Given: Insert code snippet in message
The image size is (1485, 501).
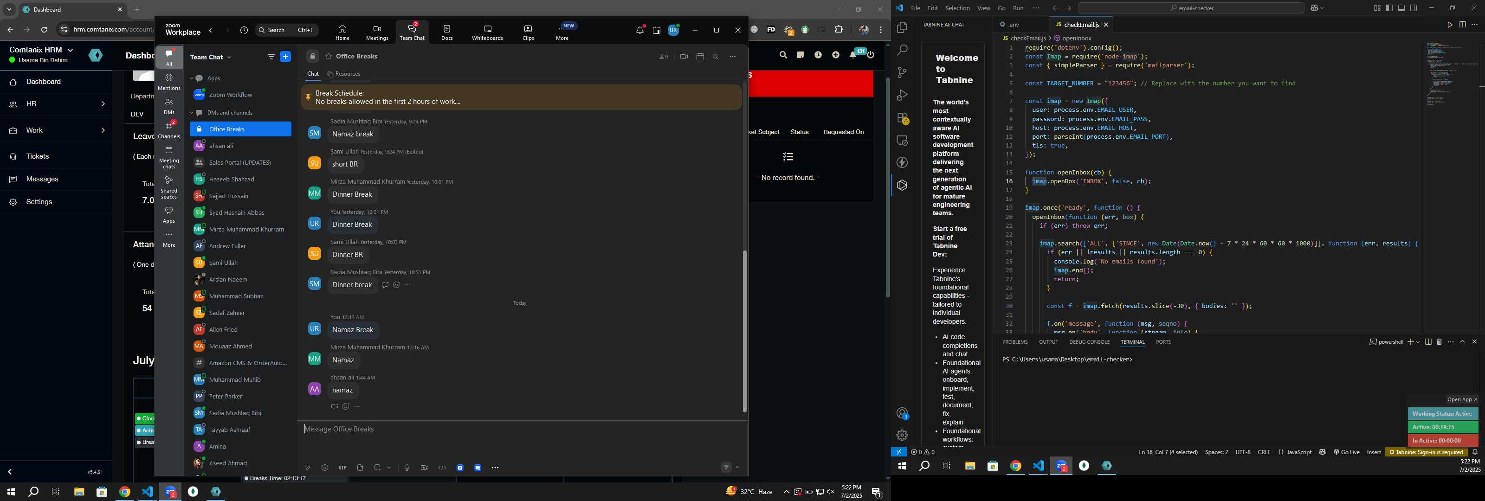Looking at the screenshot, I should [442, 468].
